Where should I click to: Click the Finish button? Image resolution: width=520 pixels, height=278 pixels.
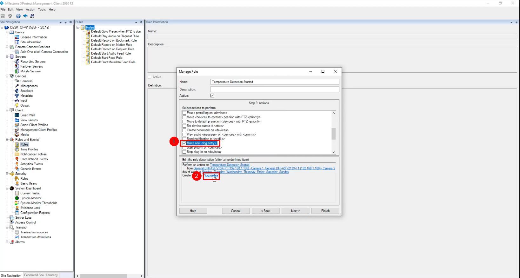[325, 211]
